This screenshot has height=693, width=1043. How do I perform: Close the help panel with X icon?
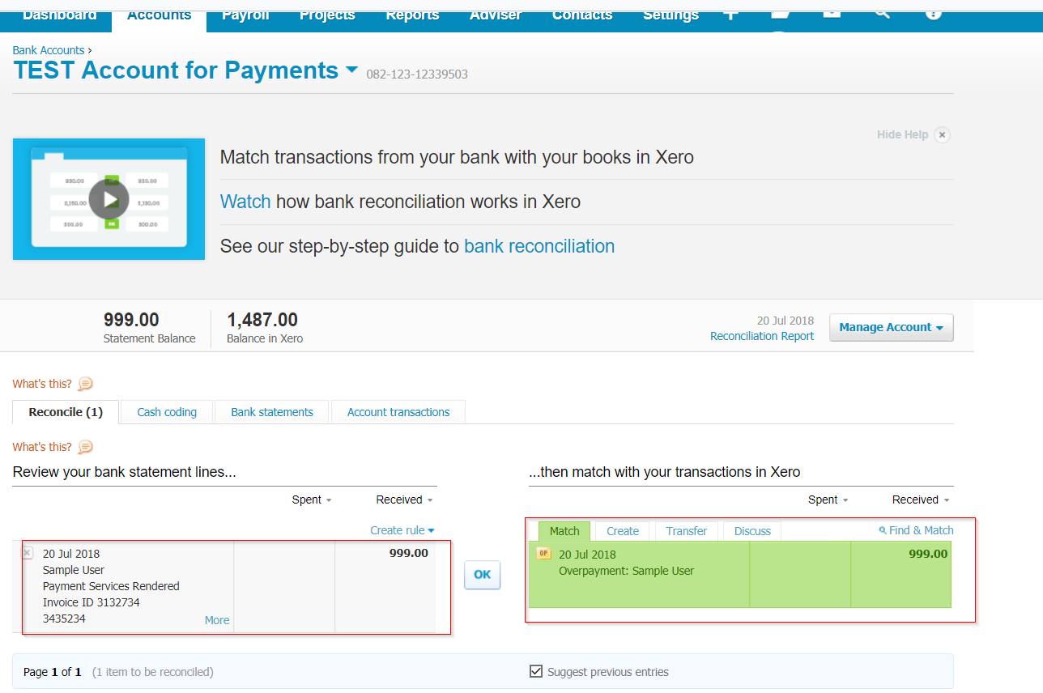[942, 135]
